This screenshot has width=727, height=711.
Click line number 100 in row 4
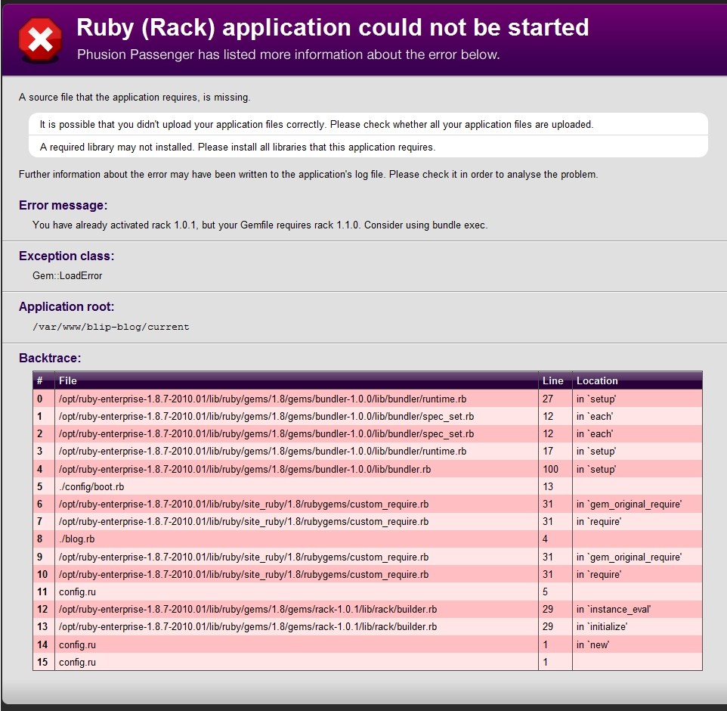click(x=550, y=469)
